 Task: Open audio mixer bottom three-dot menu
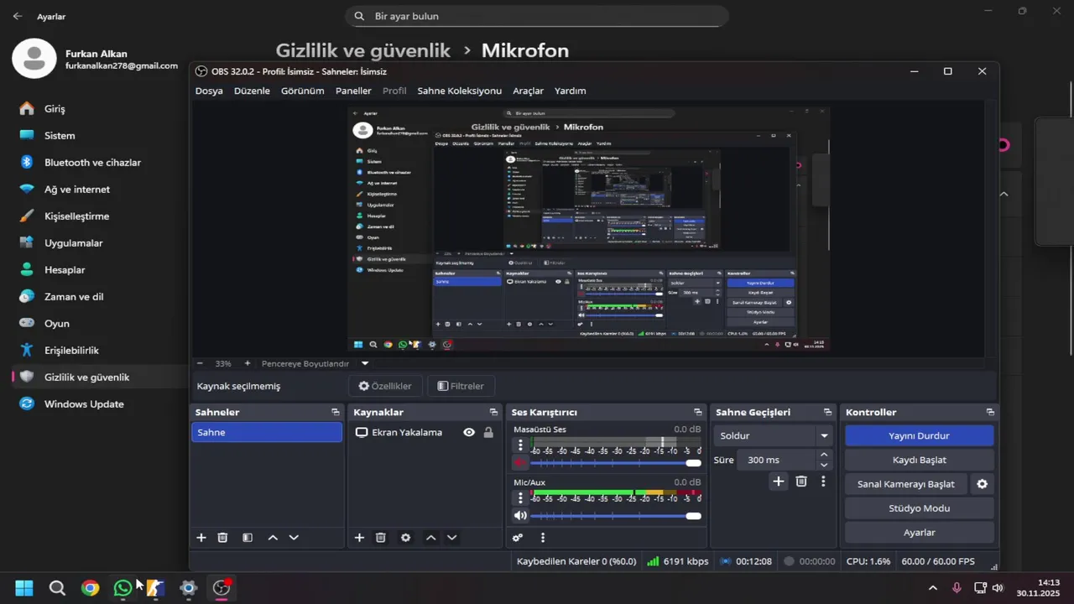(543, 538)
